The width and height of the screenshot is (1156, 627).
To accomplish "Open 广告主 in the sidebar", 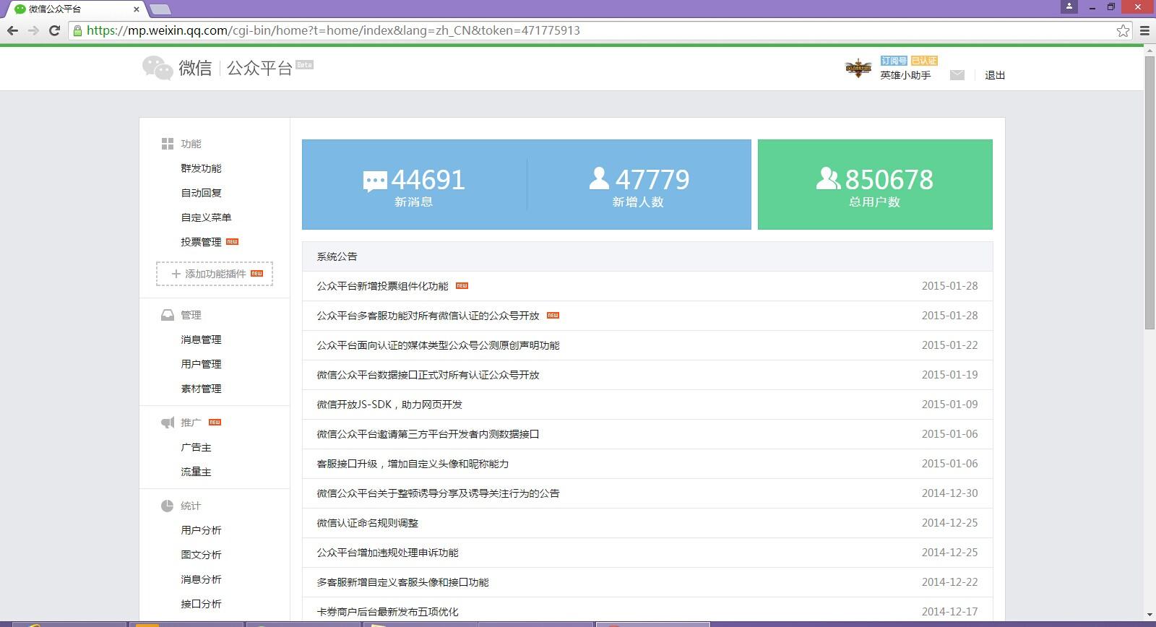I will (x=196, y=447).
